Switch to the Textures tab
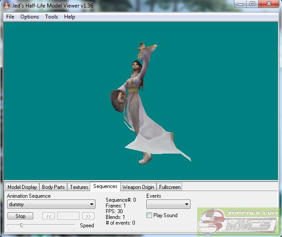Screen dimensions: 282x237 [x=79, y=187]
